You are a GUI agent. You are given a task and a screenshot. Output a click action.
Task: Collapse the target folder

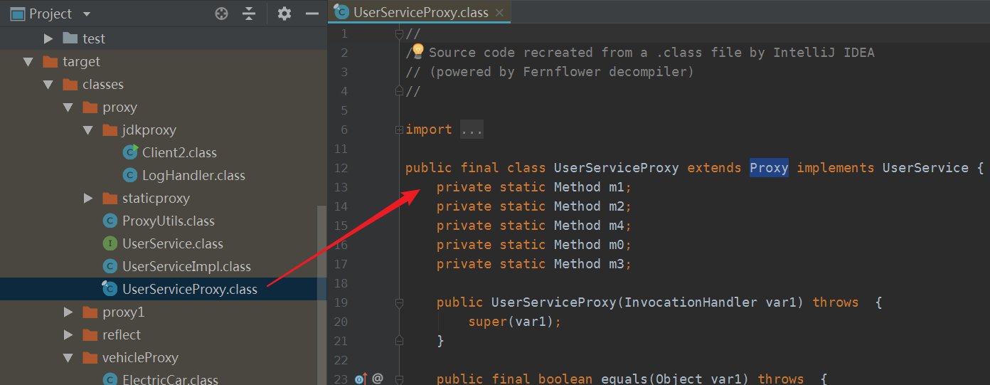(28, 62)
